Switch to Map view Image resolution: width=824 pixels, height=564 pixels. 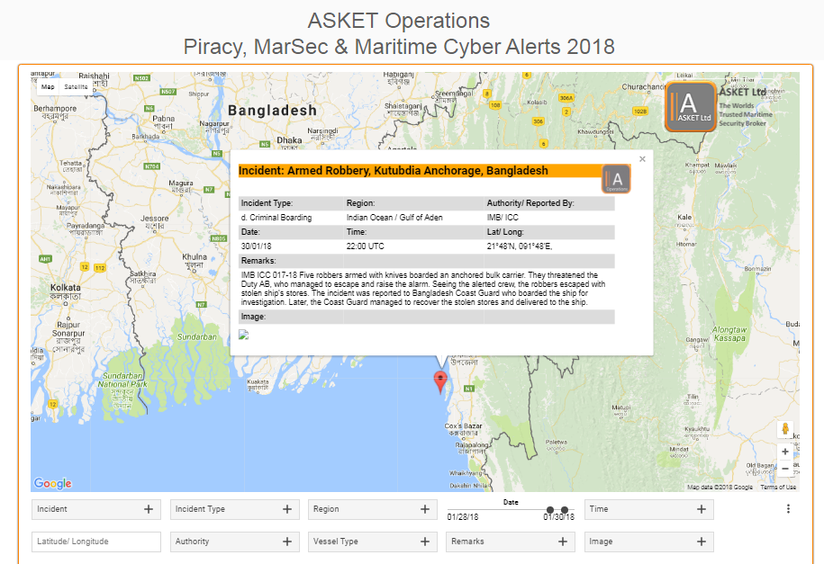point(48,86)
